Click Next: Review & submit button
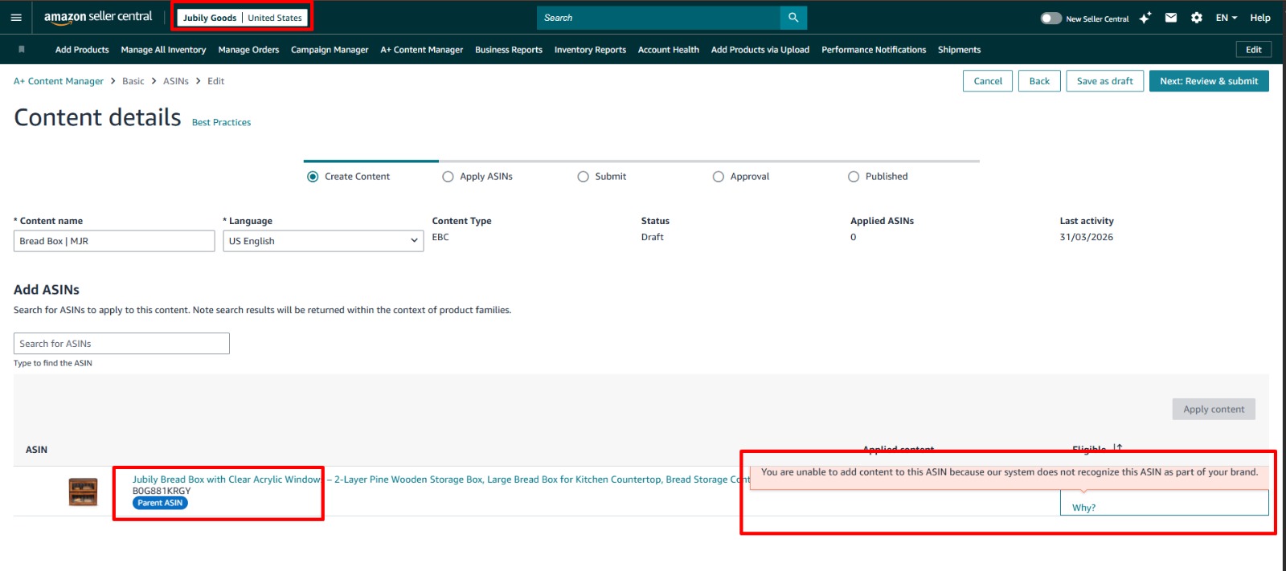1286x571 pixels. pos(1209,81)
